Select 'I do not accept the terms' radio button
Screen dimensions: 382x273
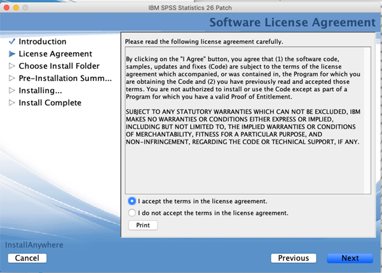point(132,213)
